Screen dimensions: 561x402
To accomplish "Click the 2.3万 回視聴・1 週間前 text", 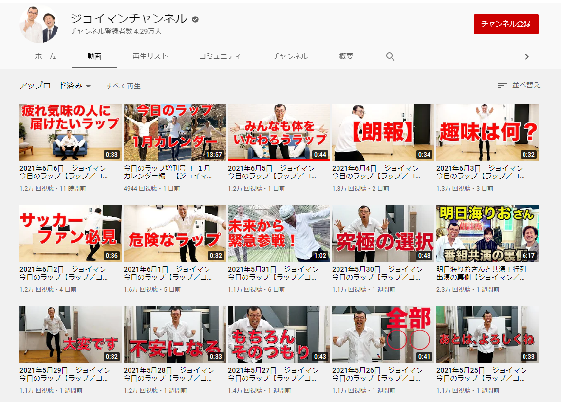I will (x=467, y=289).
